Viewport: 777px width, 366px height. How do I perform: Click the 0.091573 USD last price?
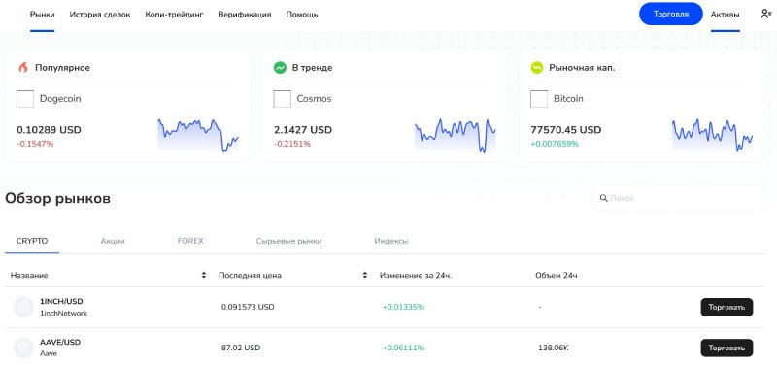[x=248, y=307]
